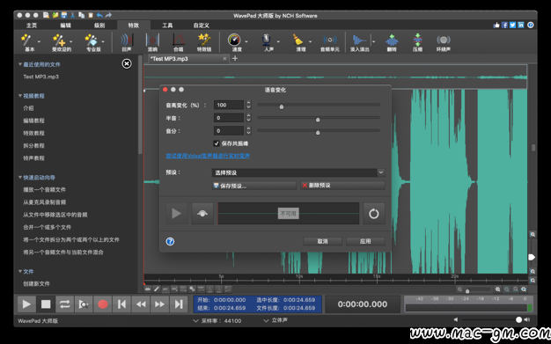Apply the 翻转 reverse effect

392,42
